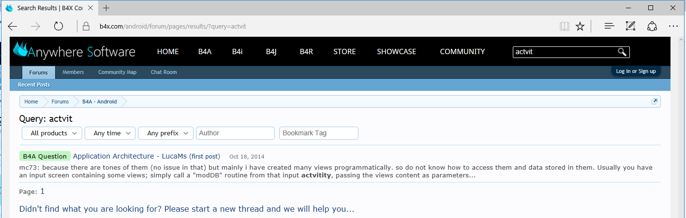686x218 pixels.
Task: Click the Anywhere Software logo
Action: (74, 51)
